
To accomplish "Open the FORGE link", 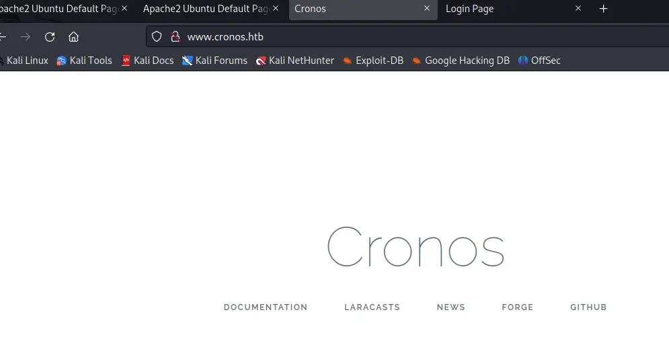I will coord(518,307).
